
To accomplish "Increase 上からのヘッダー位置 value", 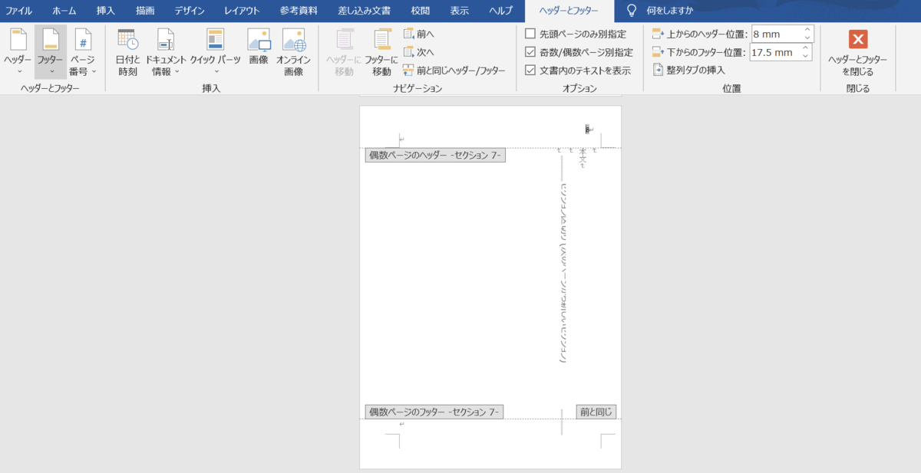I will point(806,30).
